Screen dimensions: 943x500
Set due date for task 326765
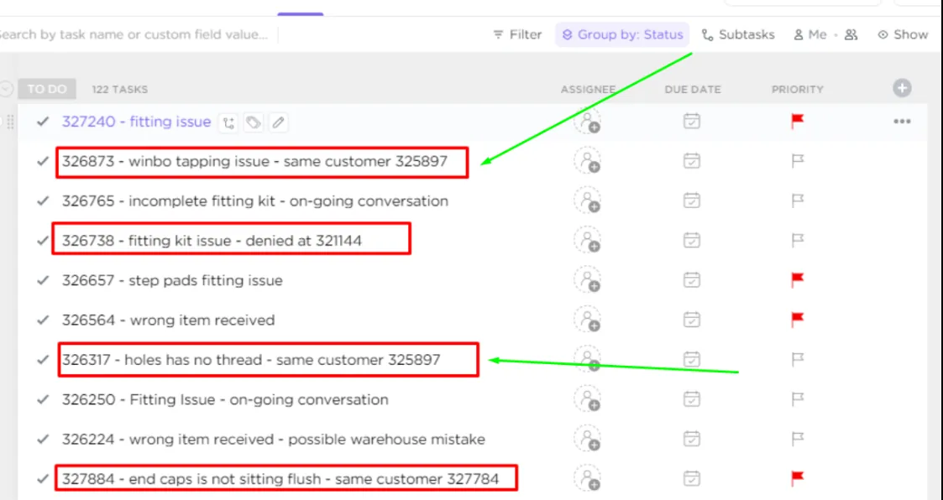pyautogui.click(x=692, y=201)
